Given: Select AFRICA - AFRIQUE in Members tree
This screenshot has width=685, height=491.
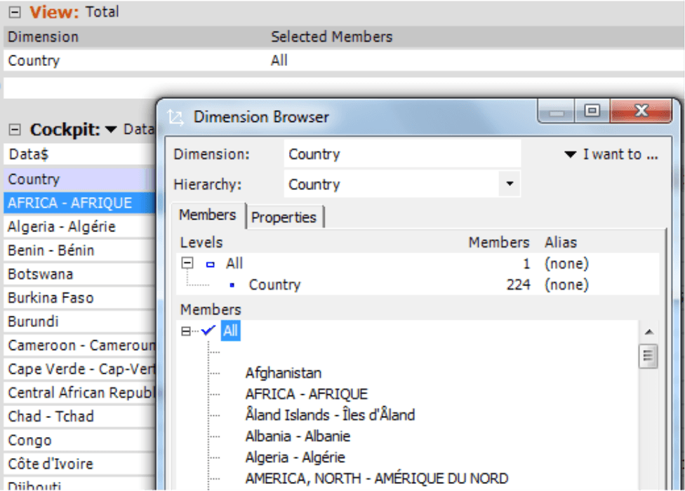Looking at the screenshot, I should click(x=306, y=394).
